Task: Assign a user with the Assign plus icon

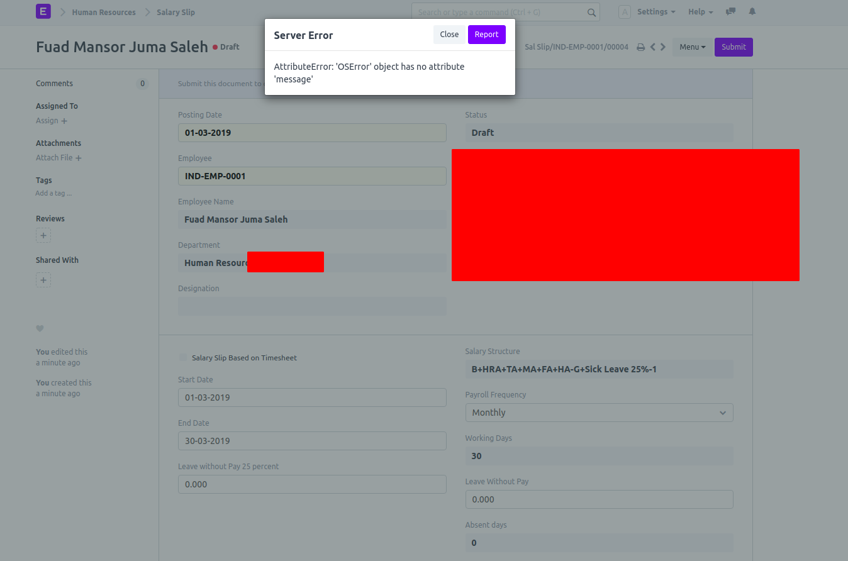Action: point(64,121)
